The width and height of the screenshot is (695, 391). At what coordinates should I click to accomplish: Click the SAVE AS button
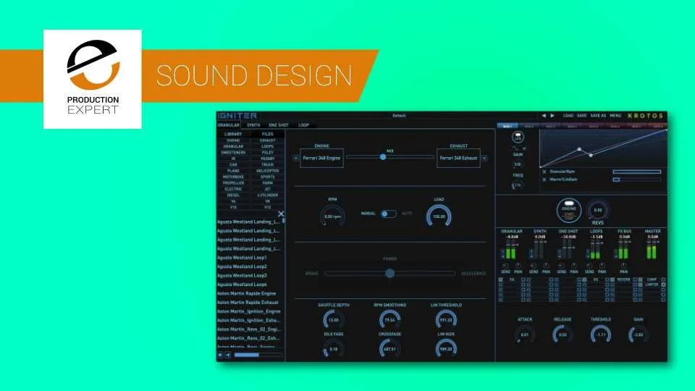click(598, 115)
